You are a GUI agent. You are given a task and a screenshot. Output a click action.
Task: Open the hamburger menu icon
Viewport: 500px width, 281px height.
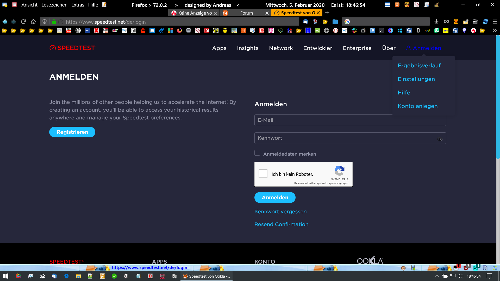point(495,22)
